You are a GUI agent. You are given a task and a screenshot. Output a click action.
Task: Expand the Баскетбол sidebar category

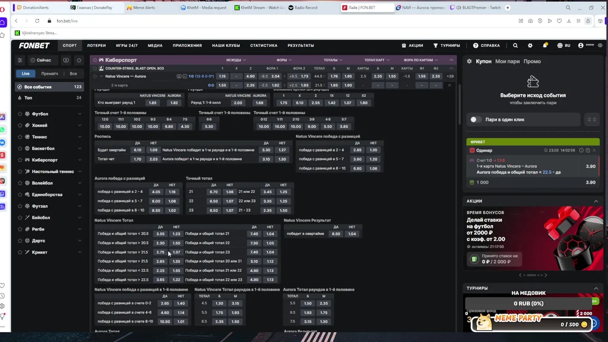79,149
